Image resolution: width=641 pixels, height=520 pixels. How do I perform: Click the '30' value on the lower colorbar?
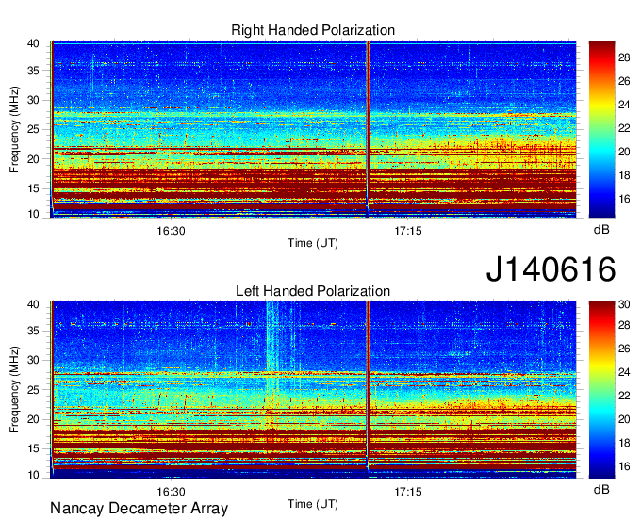click(x=624, y=304)
